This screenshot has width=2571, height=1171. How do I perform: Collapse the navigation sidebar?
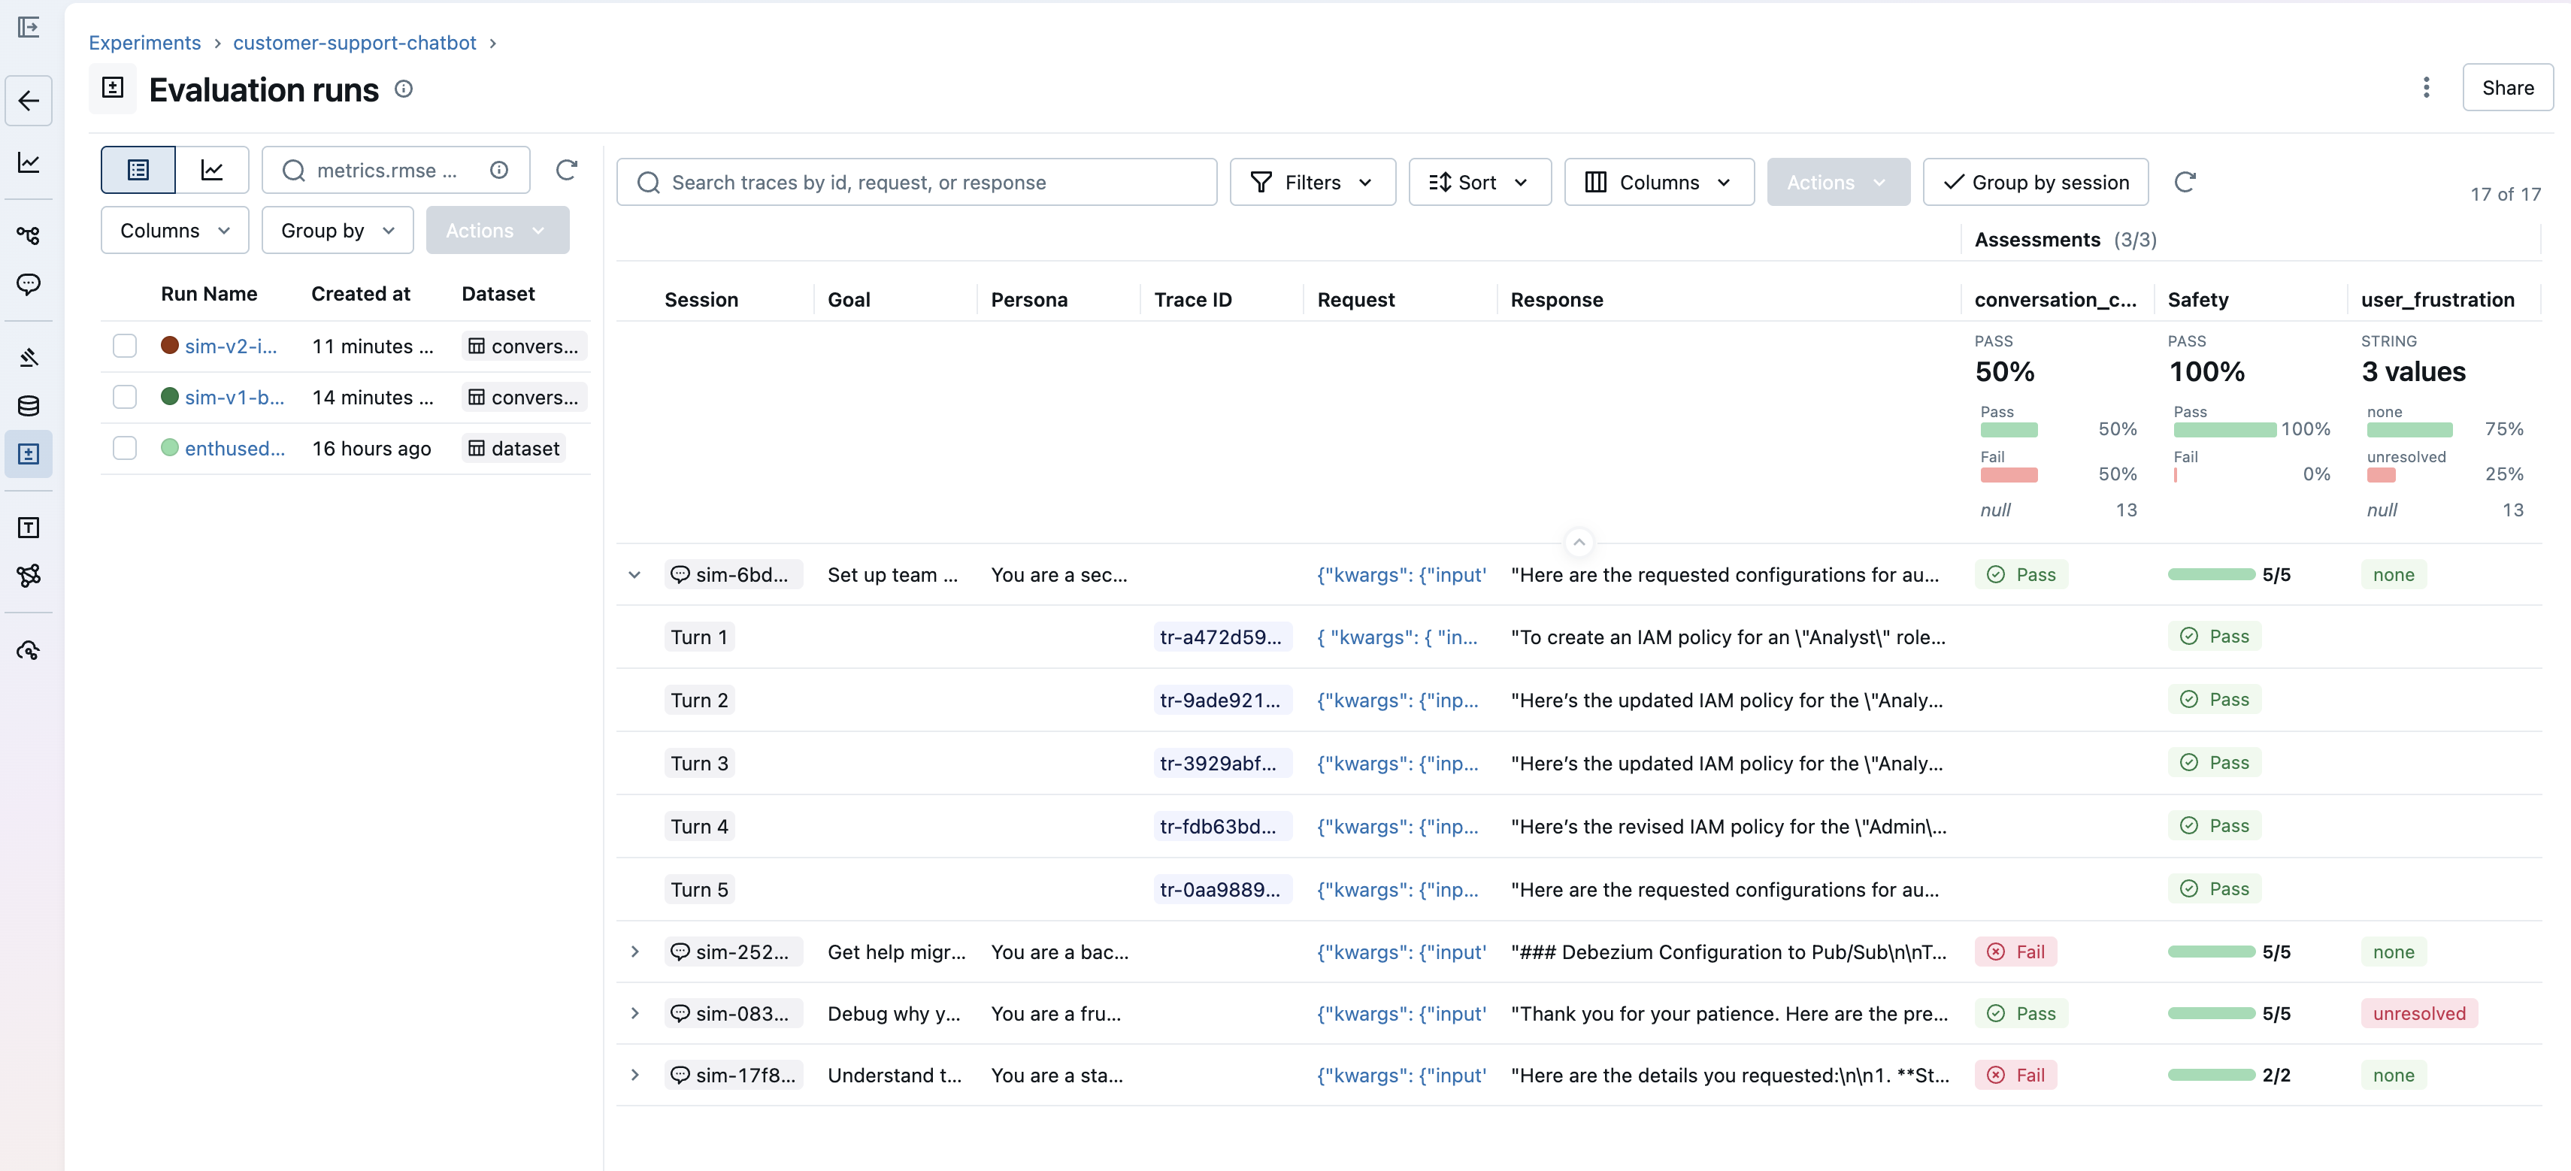coord(28,28)
